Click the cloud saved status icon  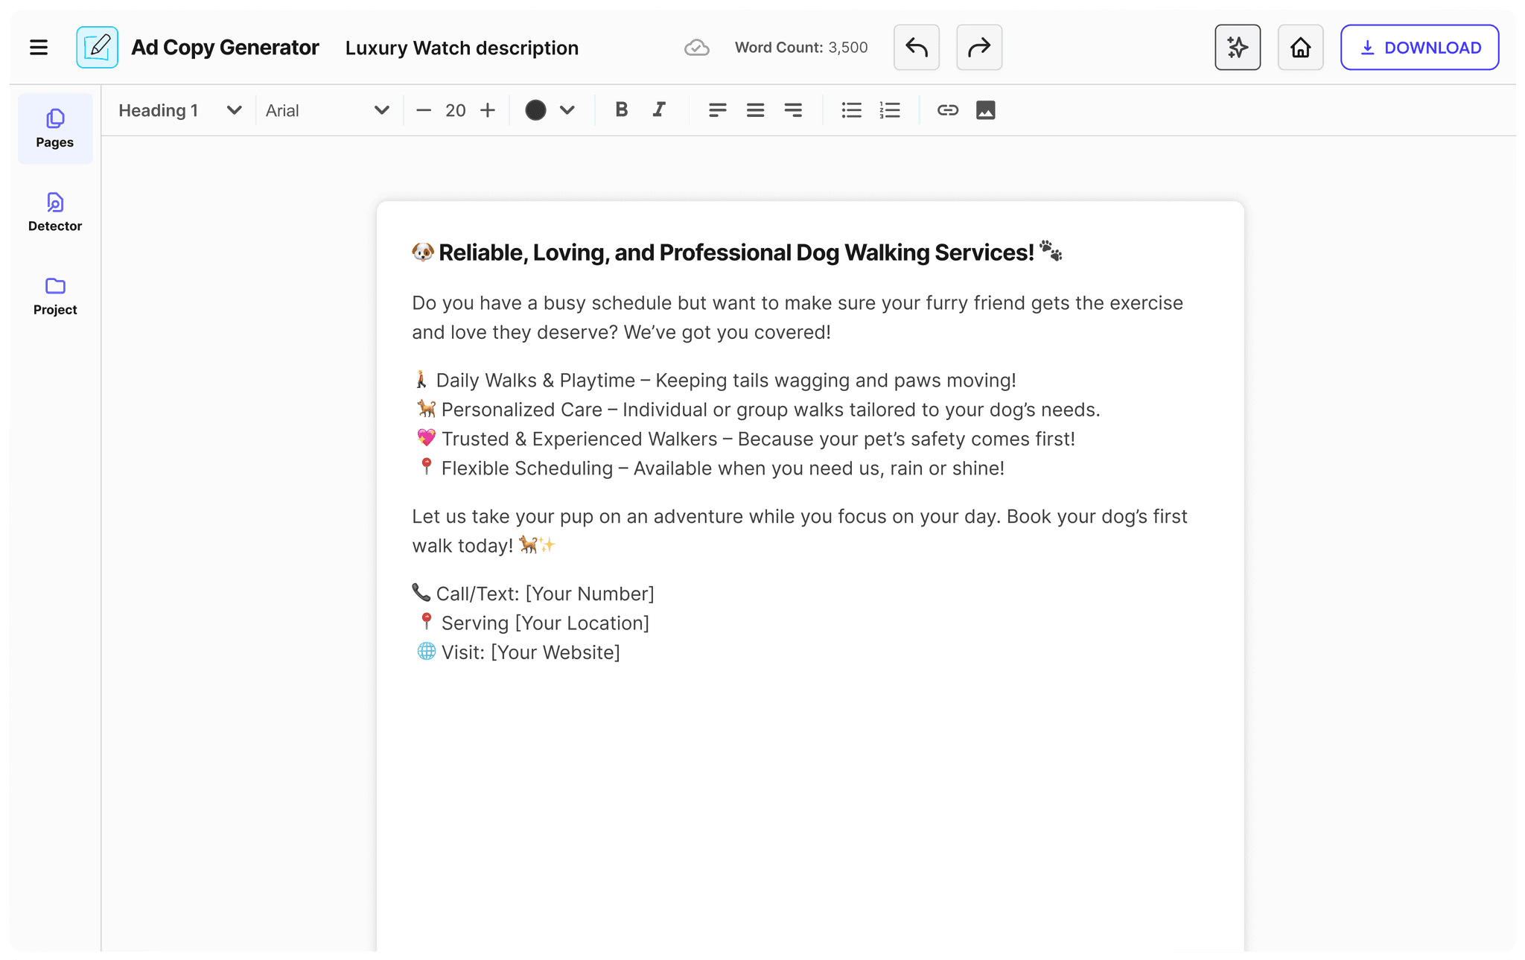[x=696, y=48]
